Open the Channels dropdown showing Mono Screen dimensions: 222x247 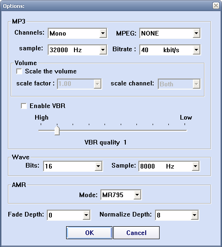point(78,33)
